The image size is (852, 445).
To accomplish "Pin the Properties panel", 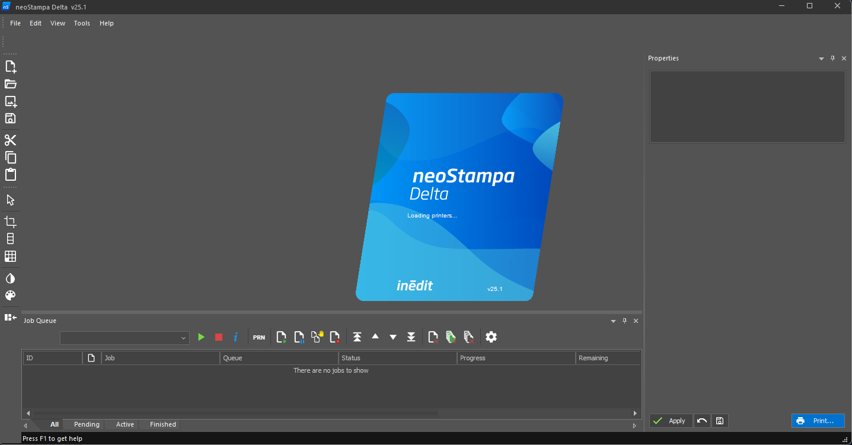I will click(x=832, y=58).
